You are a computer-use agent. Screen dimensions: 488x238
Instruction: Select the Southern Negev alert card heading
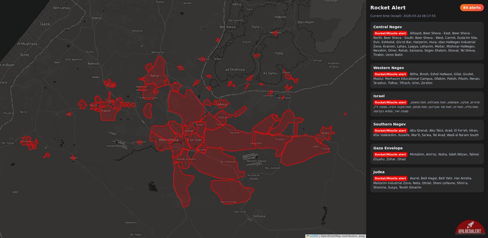click(x=390, y=124)
